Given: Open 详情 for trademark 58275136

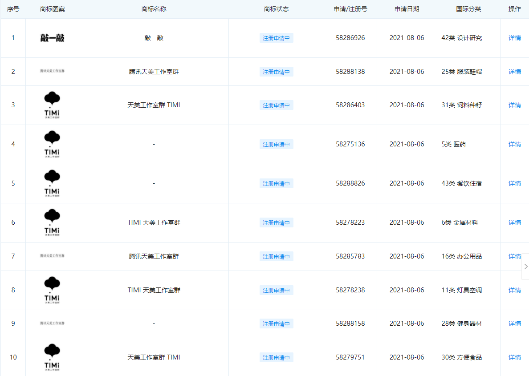Looking at the screenshot, I should (x=514, y=144).
